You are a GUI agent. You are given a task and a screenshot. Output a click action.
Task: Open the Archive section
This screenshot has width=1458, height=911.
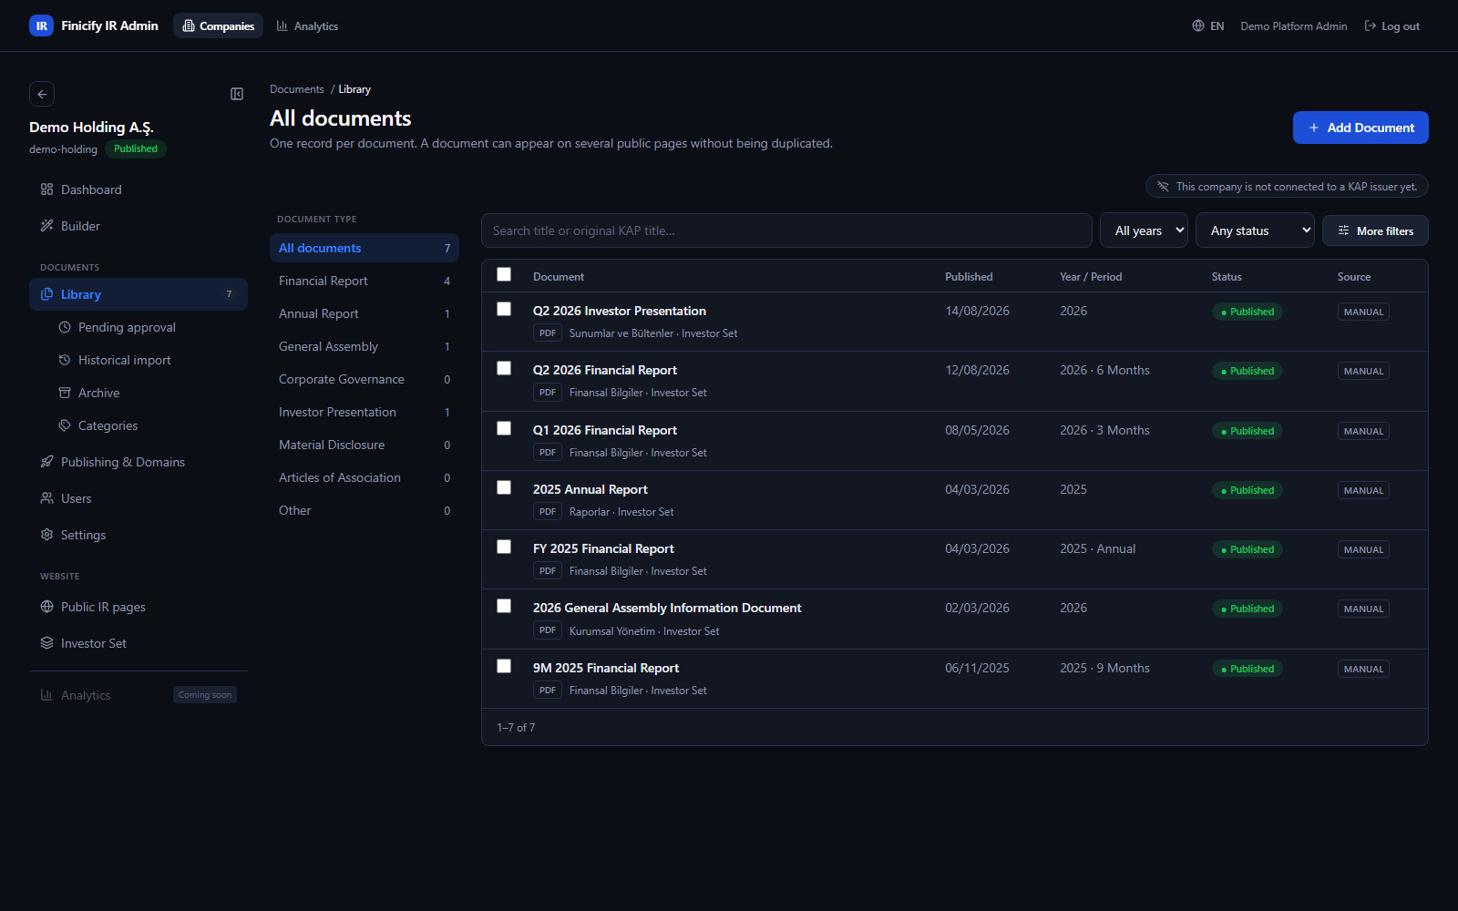click(148, 393)
